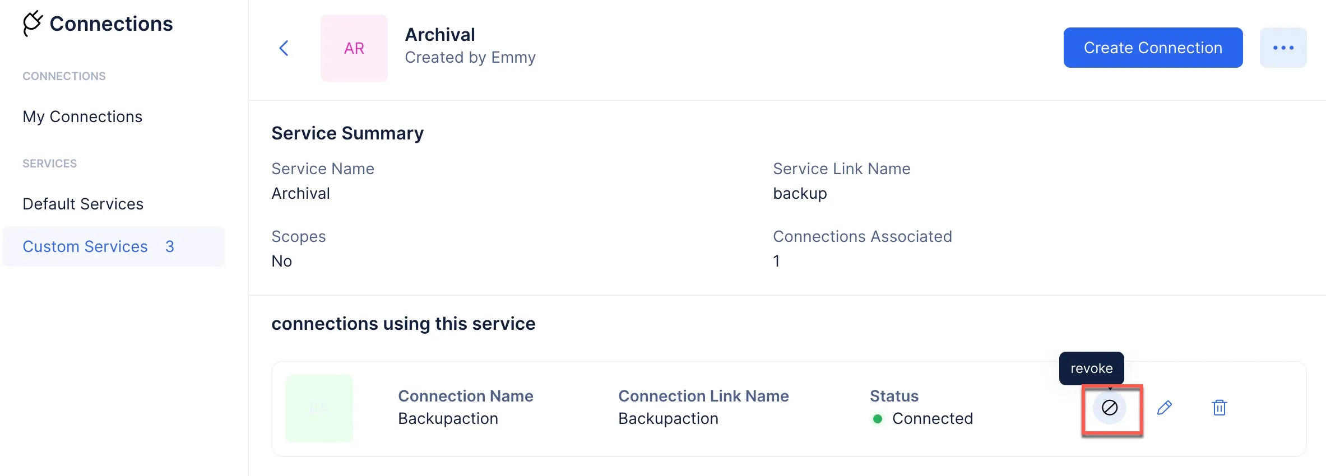Open My Connections in sidebar
1326x476 pixels.
(82, 116)
